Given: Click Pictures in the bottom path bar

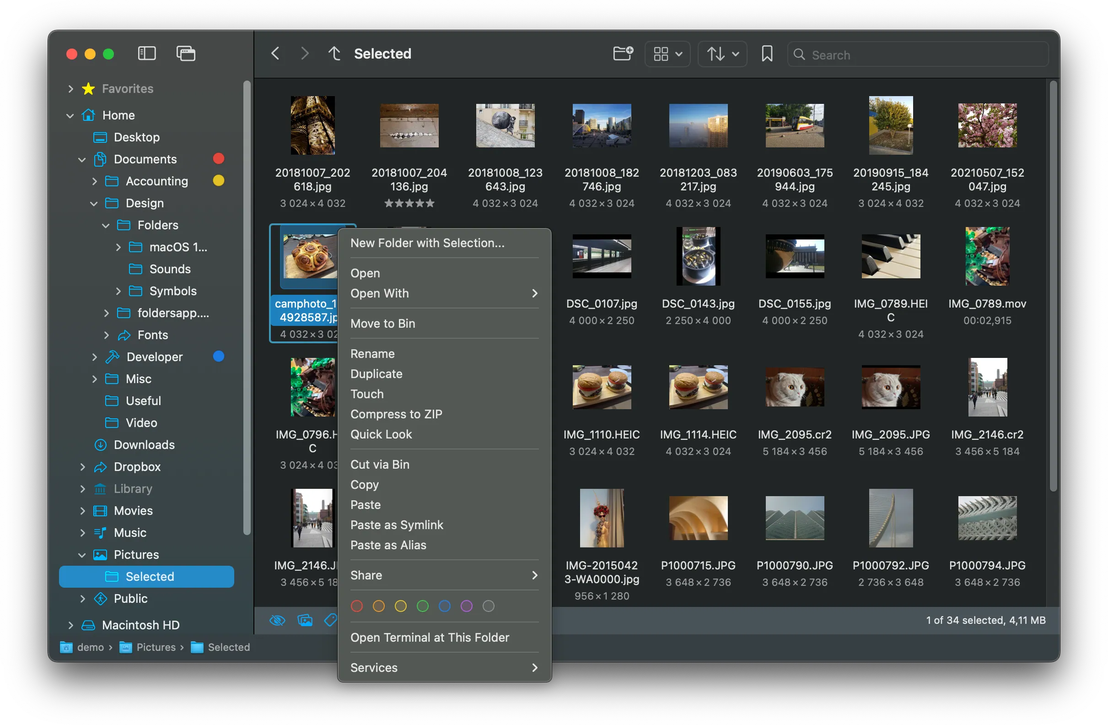Looking at the screenshot, I should tap(156, 647).
